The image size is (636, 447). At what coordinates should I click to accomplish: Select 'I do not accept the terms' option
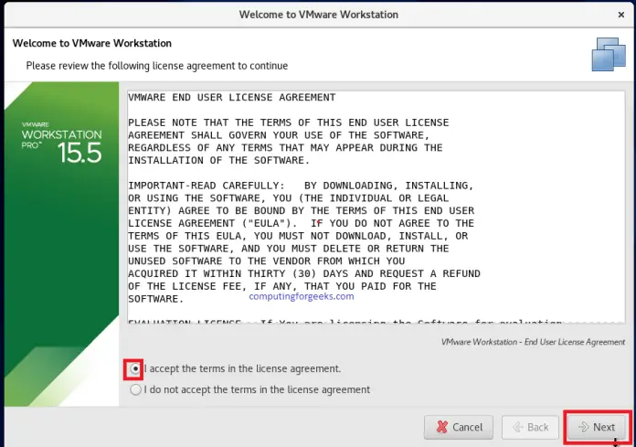click(x=135, y=389)
